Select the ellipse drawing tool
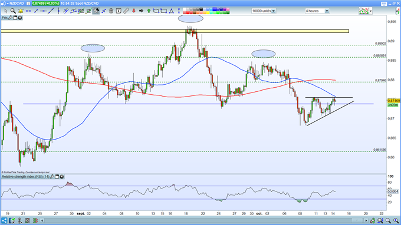 tap(156, 11)
